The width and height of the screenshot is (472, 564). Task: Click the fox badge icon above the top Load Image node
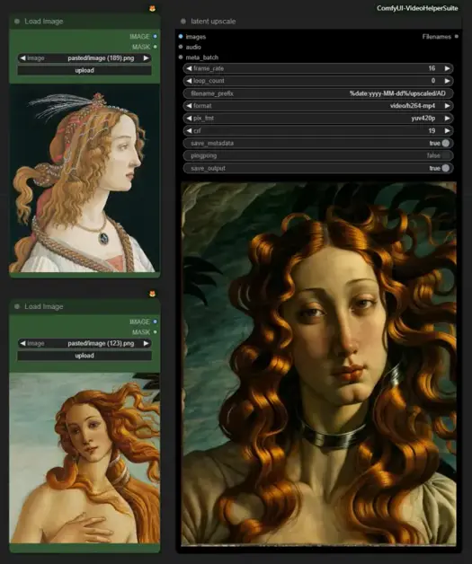pos(152,9)
